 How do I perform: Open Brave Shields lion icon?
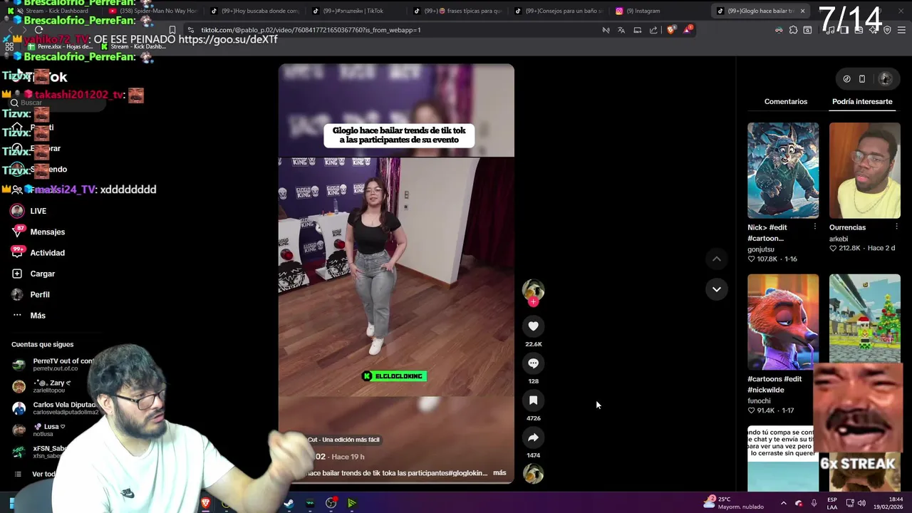[671, 30]
